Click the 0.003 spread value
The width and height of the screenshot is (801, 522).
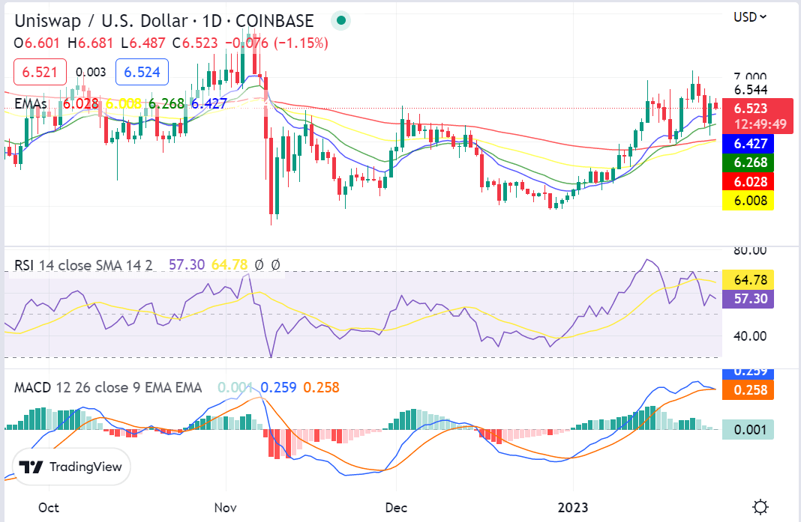[x=91, y=73]
